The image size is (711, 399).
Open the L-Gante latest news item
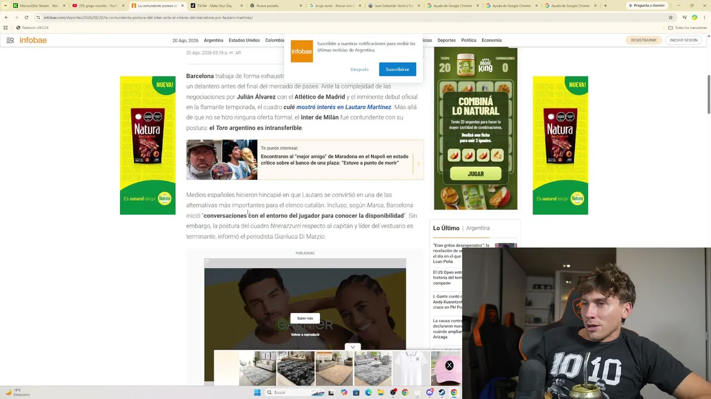coord(448,301)
